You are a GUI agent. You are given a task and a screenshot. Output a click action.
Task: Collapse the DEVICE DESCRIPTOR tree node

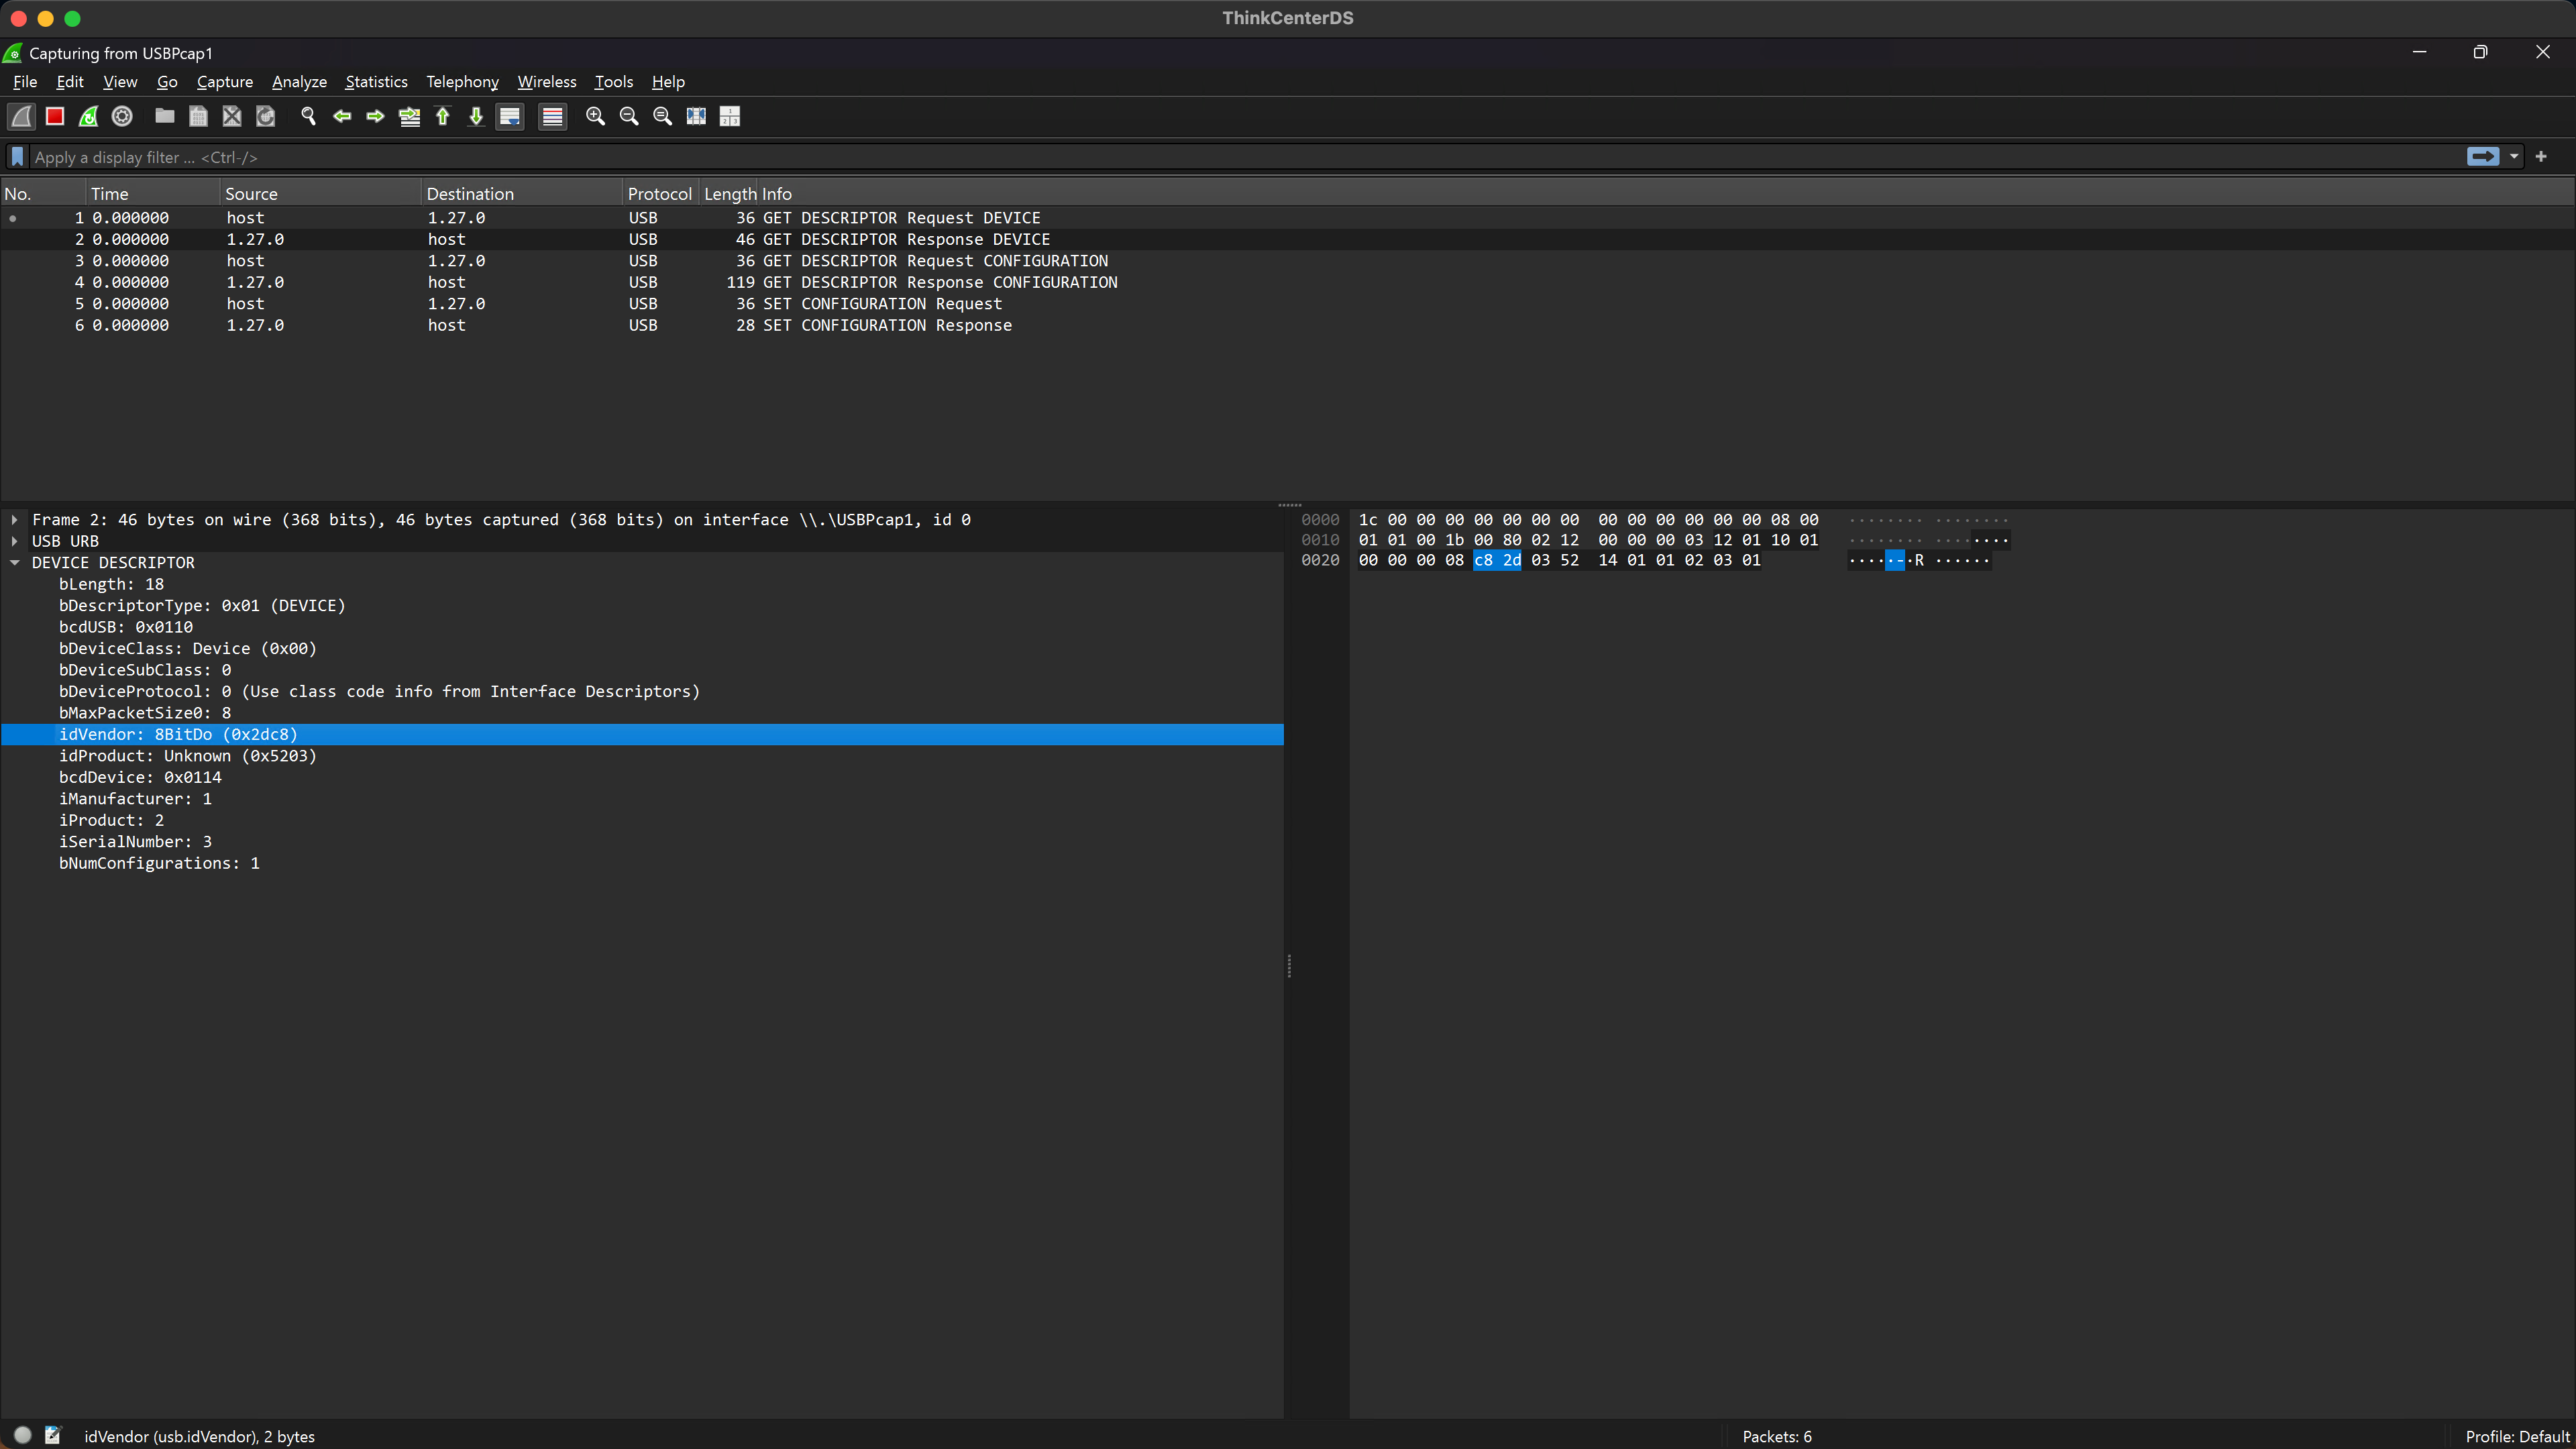(15, 563)
